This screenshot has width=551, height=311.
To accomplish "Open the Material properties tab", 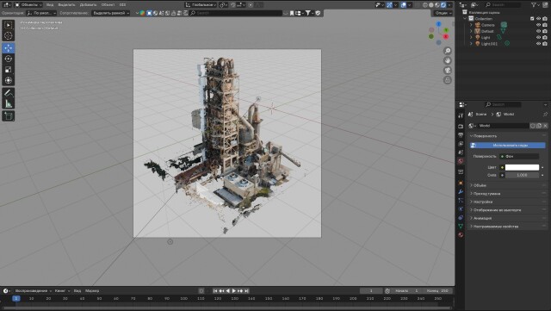I will (x=461, y=235).
